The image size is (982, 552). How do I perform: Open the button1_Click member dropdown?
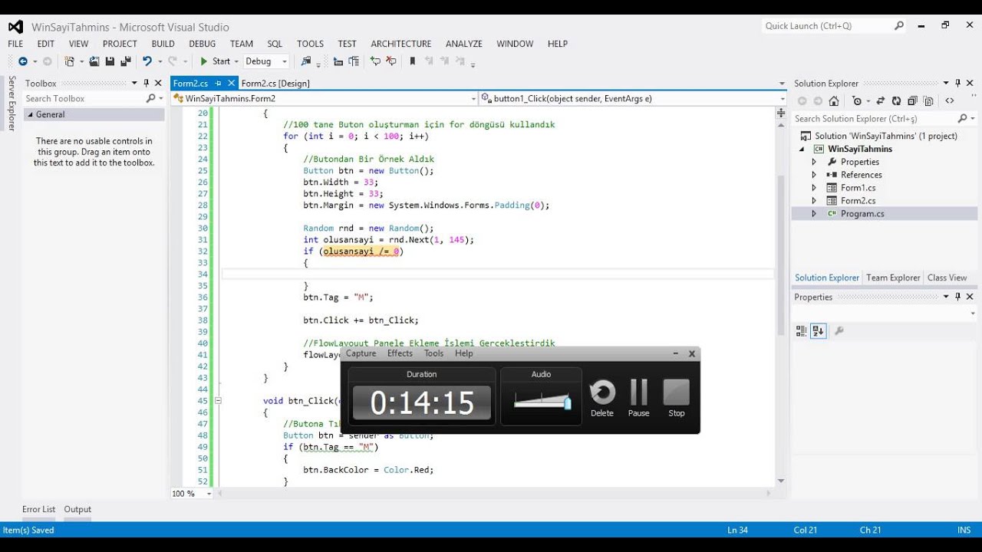[782, 98]
